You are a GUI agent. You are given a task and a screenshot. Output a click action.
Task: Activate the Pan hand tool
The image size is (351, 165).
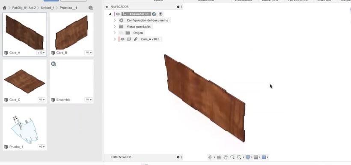tap(226, 157)
